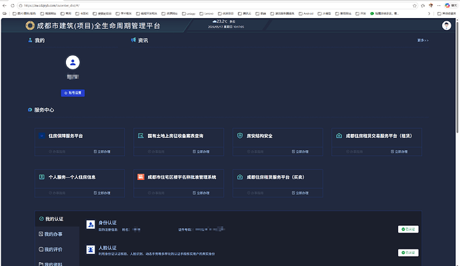
Task: Click the 成都住房租赁服务平台（买卖） house icon
Action: (x=240, y=177)
